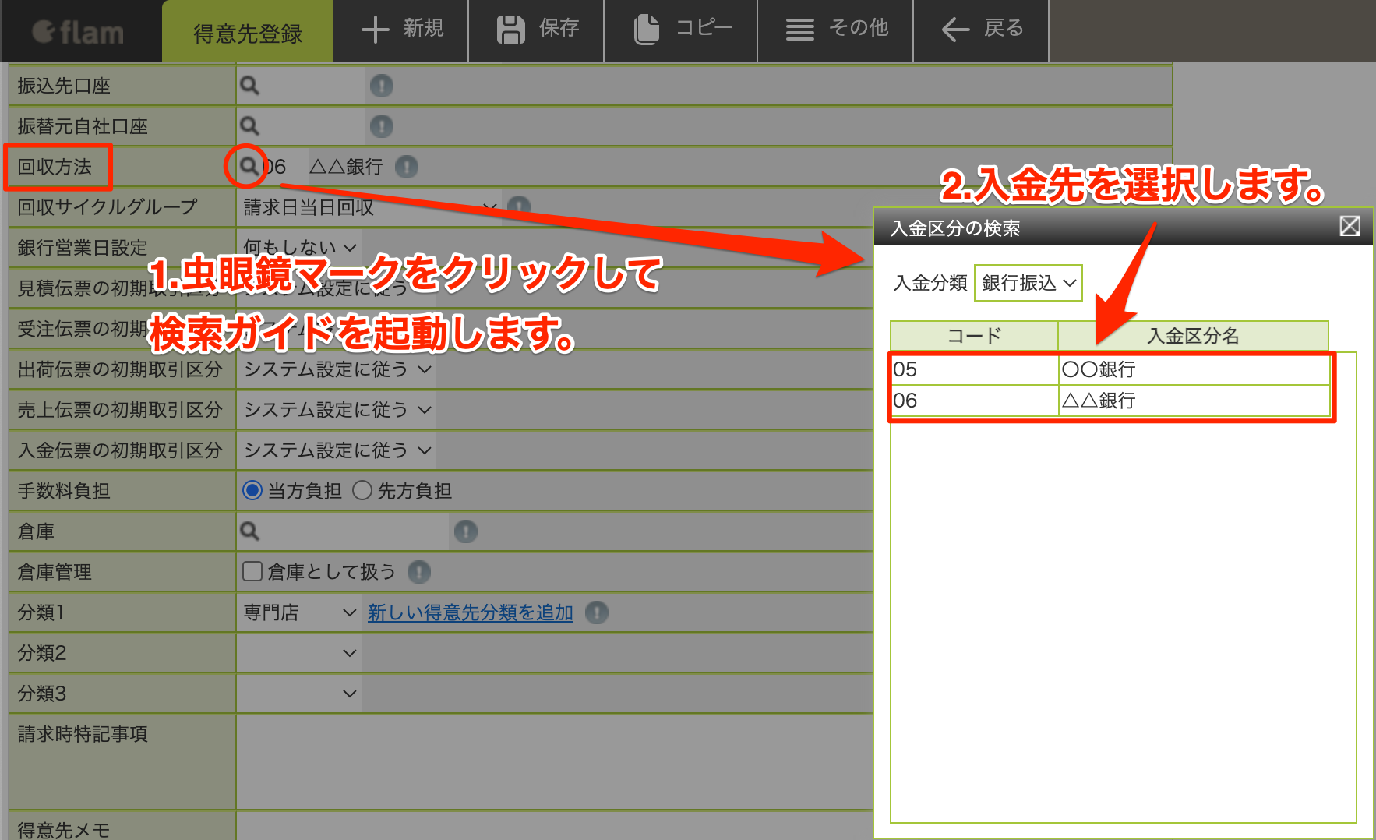Open the その他 hamburger menu icon
Image resolution: width=1376 pixels, height=840 pixels.
[799, 30]
